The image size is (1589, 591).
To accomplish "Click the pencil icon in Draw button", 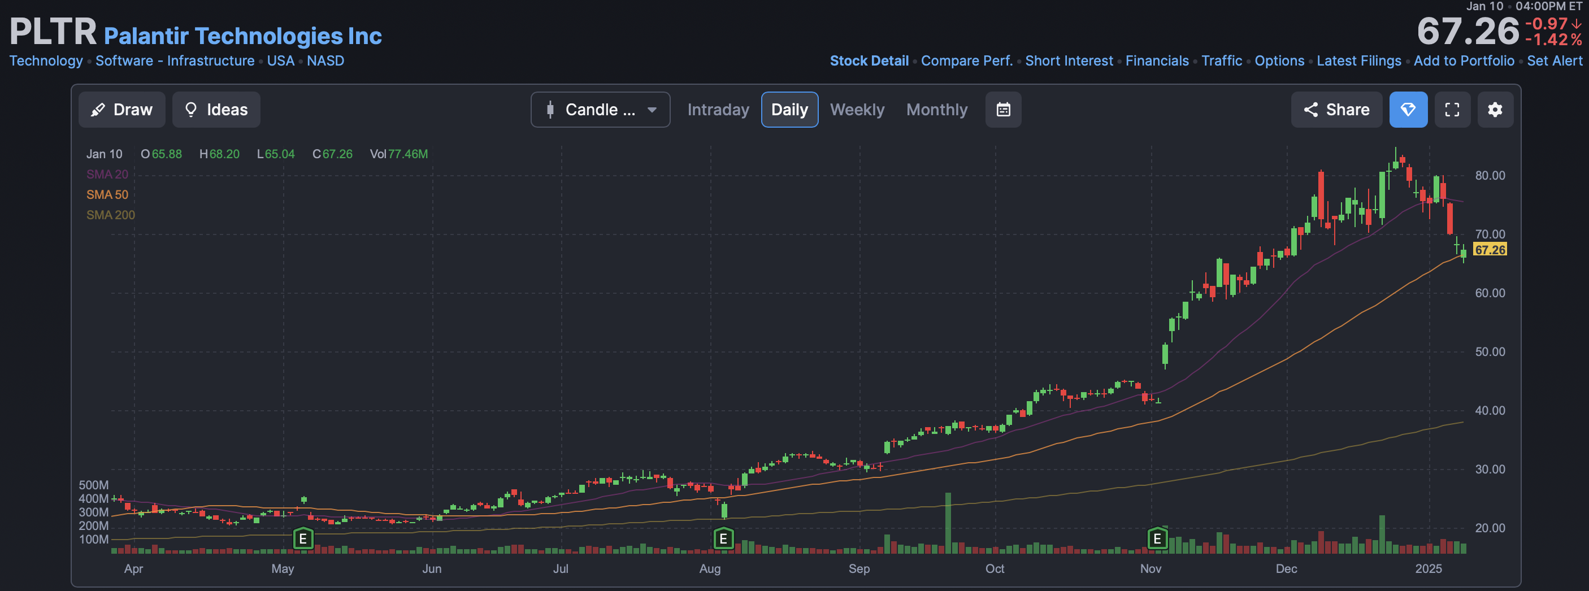I will click(97, 110).
